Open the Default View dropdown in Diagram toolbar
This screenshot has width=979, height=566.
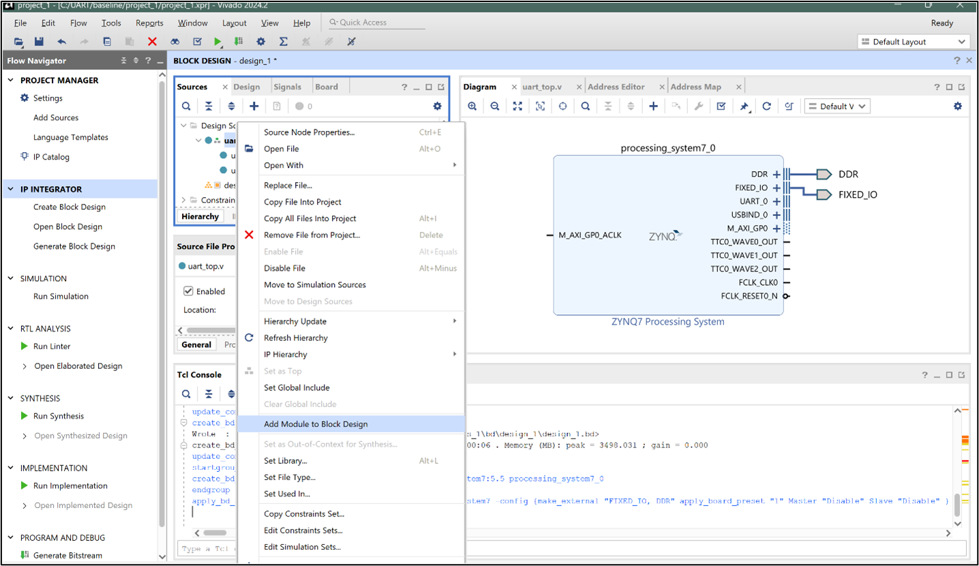click(x=837, y=106)
